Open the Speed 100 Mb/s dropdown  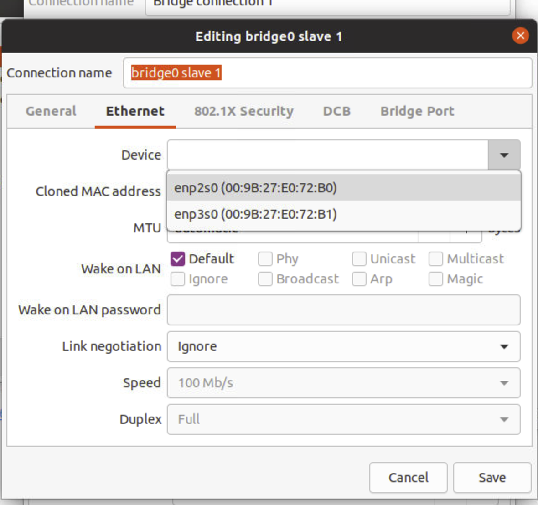(x=343, y=383)
